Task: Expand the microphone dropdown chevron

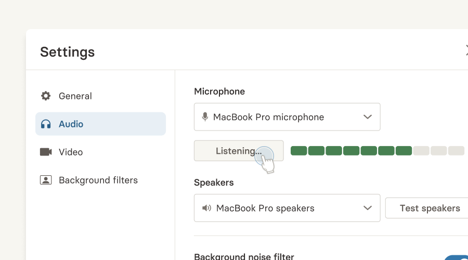Action: point(368,117)
